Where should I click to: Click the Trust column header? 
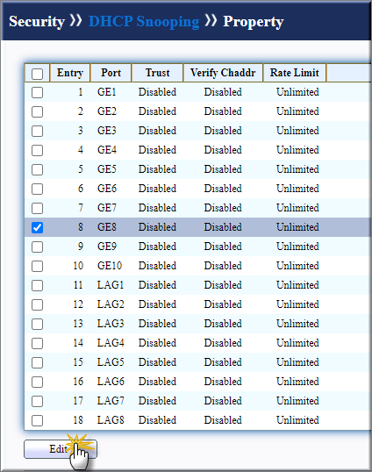pyautogui.click(x=157, y=73)
